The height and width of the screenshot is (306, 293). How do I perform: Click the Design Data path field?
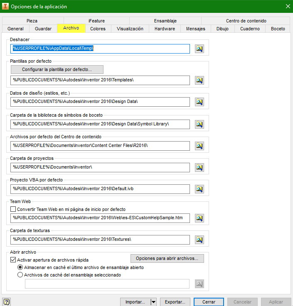100,102
